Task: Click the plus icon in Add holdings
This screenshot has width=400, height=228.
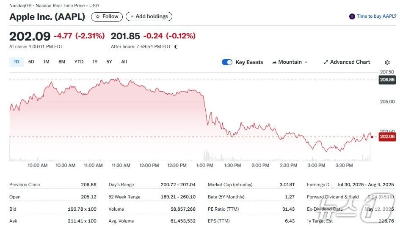Action: point(132,16)
